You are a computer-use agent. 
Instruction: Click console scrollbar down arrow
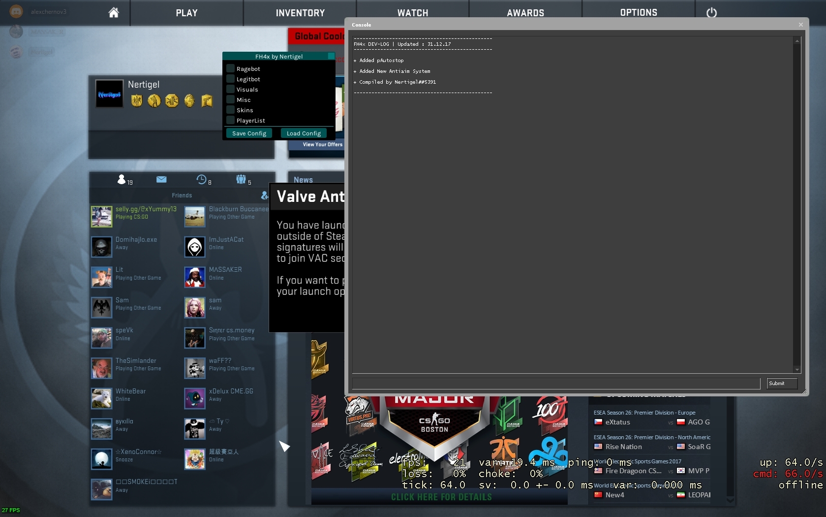coord(797,369)
